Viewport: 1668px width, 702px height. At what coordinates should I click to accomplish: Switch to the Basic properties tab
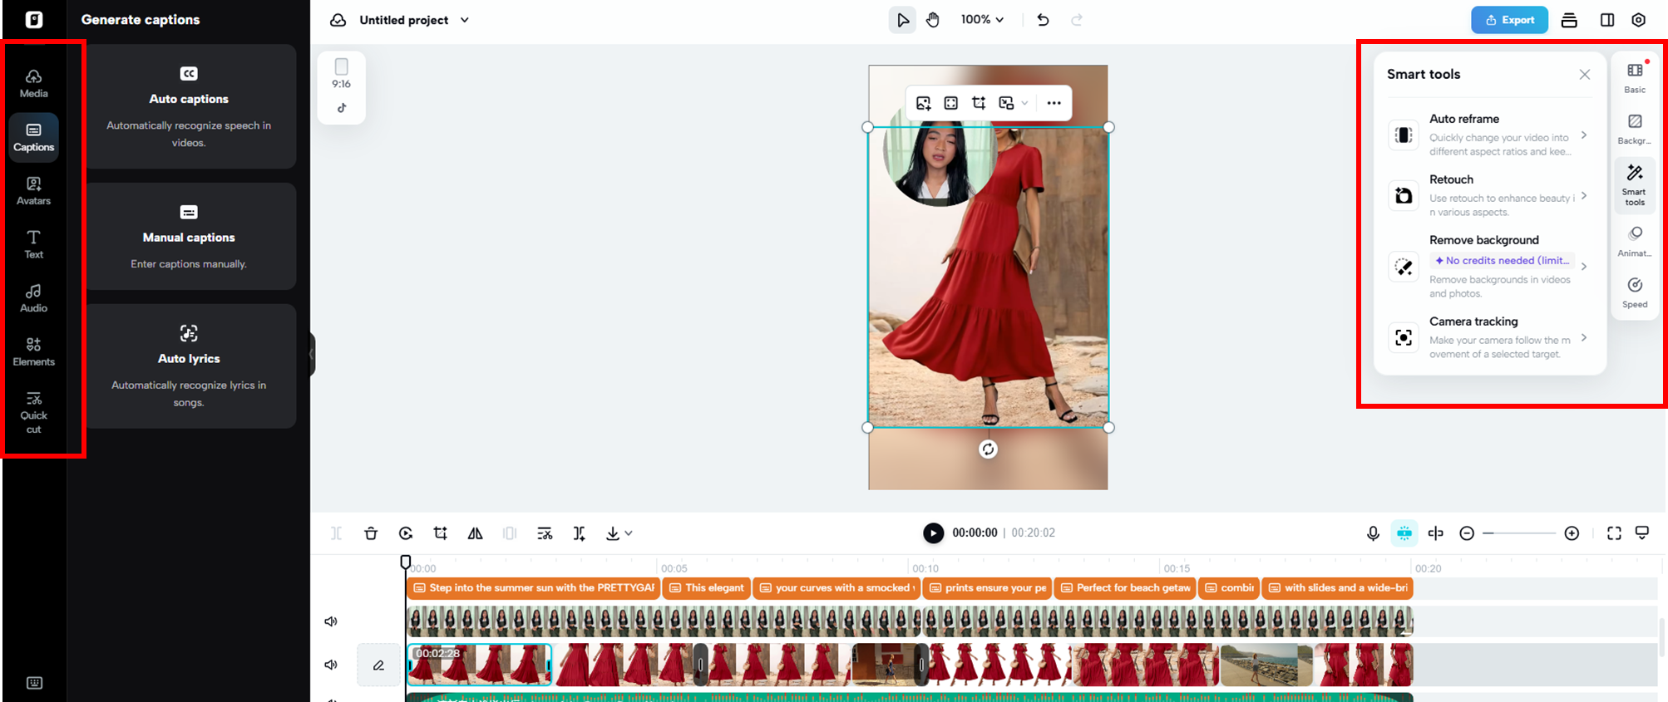click(x=1634, y=77)
